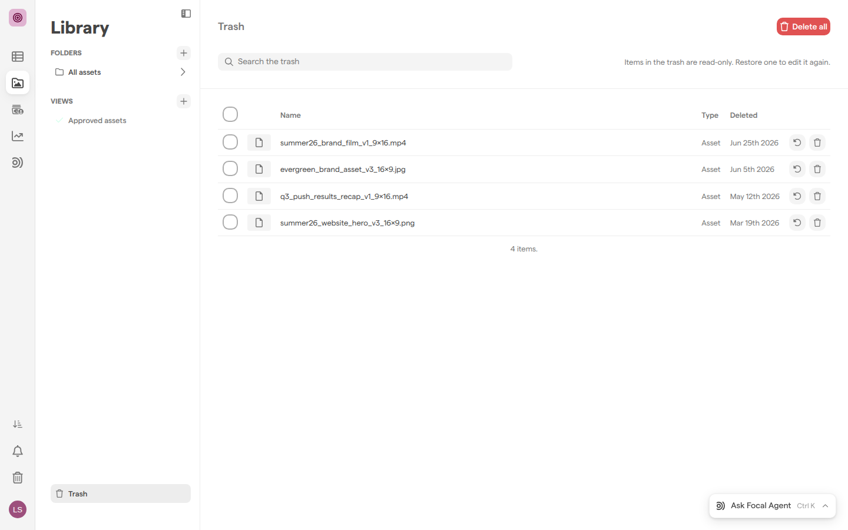Restore q3_push_results_recap_v1_9×16.mp4
The height and width of the screenshot is (530, 848).
[x=797, y=196]
